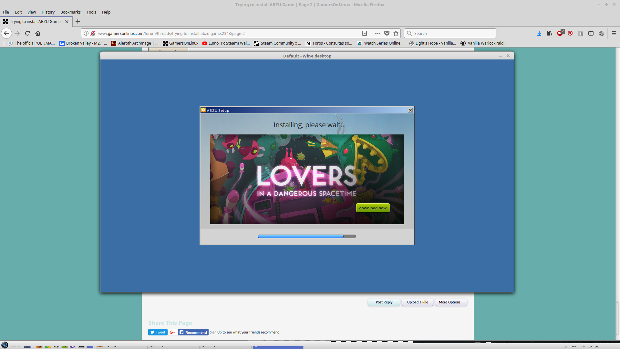The width and height of the screenshot is (620, 349).
Task: Open the GamersOnLinux bookmark
Action: coord(181,43)
